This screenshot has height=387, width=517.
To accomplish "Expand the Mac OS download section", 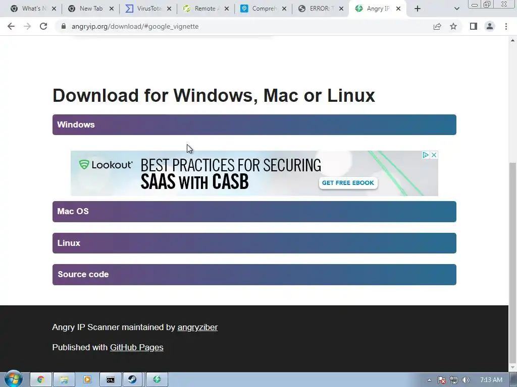I will (254, 212).
